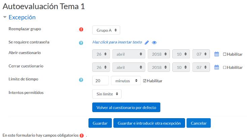
Task: Click the red required icon in footer note
Action: point(81,135)
